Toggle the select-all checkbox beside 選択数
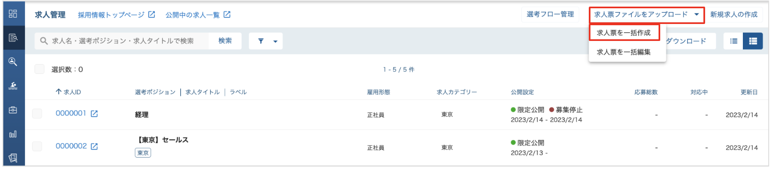 pyautogui.click(x=39, y=69)
